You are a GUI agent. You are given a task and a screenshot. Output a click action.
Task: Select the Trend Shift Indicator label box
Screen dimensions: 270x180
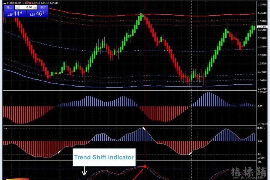[x=104, y=157]
